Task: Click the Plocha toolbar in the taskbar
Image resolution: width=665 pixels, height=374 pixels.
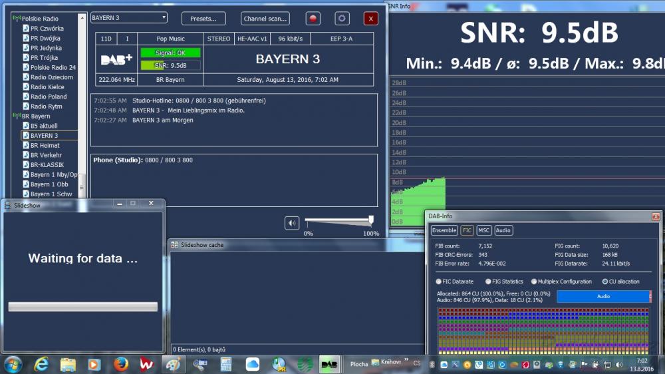Action: click(359, 364)
